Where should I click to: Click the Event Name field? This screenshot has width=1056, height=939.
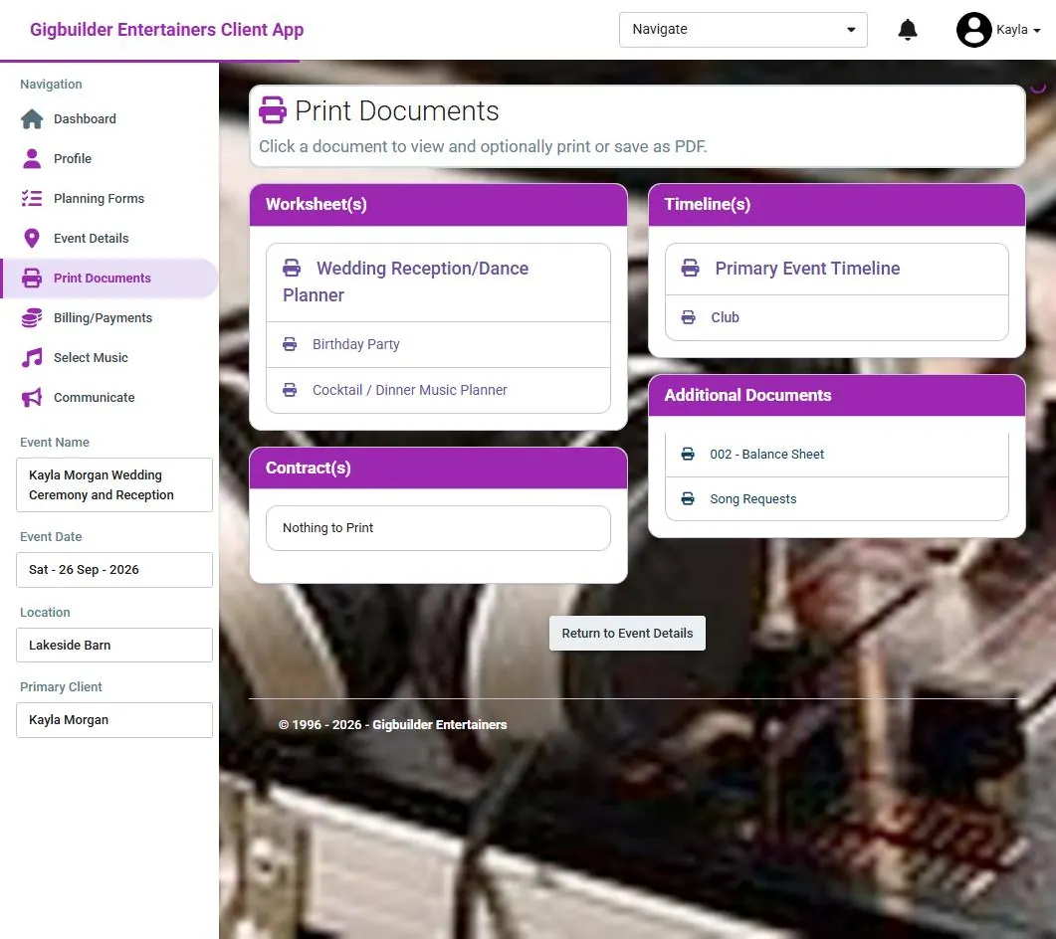tap(114, 484)
